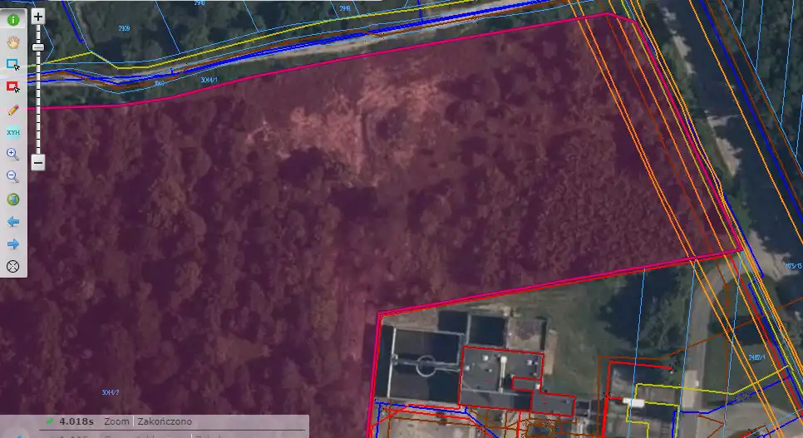Viewport: 803px width, 438px height.
Task: Pick the pencil drawing tool
Action: pyautogui.click(x=13, y=110)
